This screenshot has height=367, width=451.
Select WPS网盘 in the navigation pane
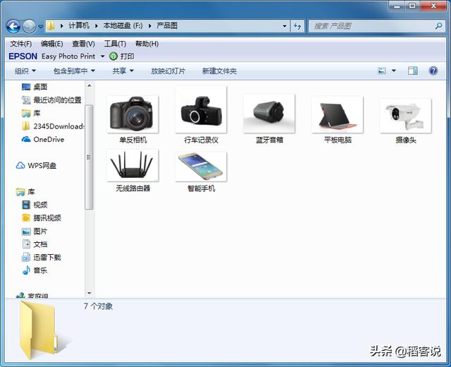(x=36, y=166)
